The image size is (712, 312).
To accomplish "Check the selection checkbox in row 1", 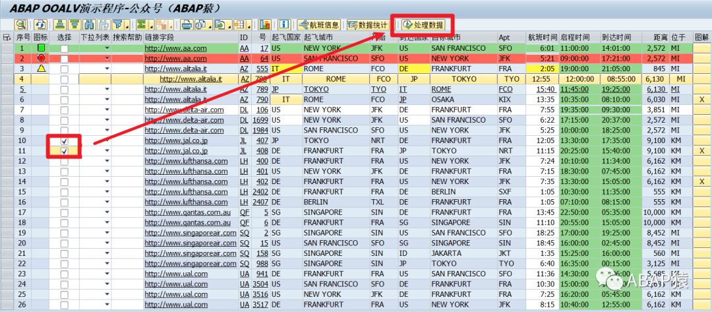I will (65, 48).
